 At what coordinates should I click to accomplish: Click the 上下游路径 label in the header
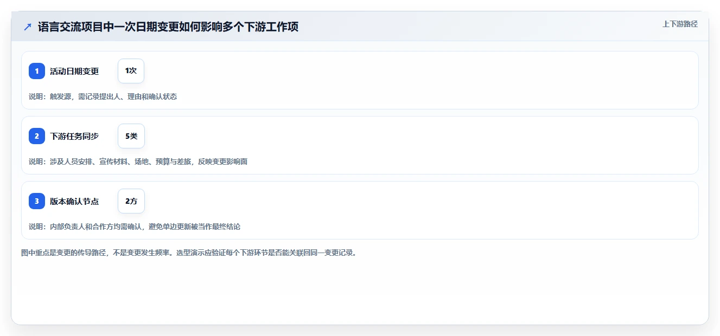click(x=680, y=24)
